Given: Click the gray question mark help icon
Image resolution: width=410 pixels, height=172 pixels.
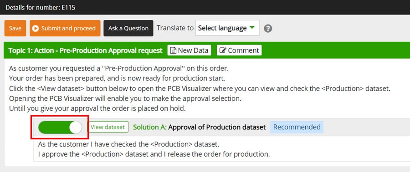Looking at the screenshot, I should [x=268, y=29].
